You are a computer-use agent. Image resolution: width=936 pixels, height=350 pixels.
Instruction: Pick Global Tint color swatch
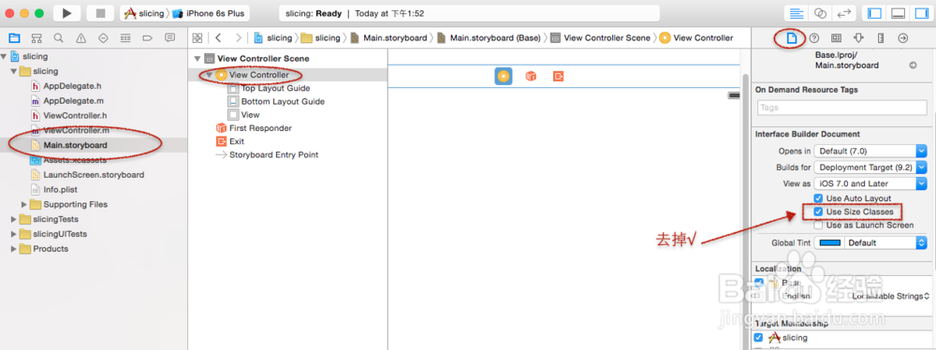click(x=830, y=243)
